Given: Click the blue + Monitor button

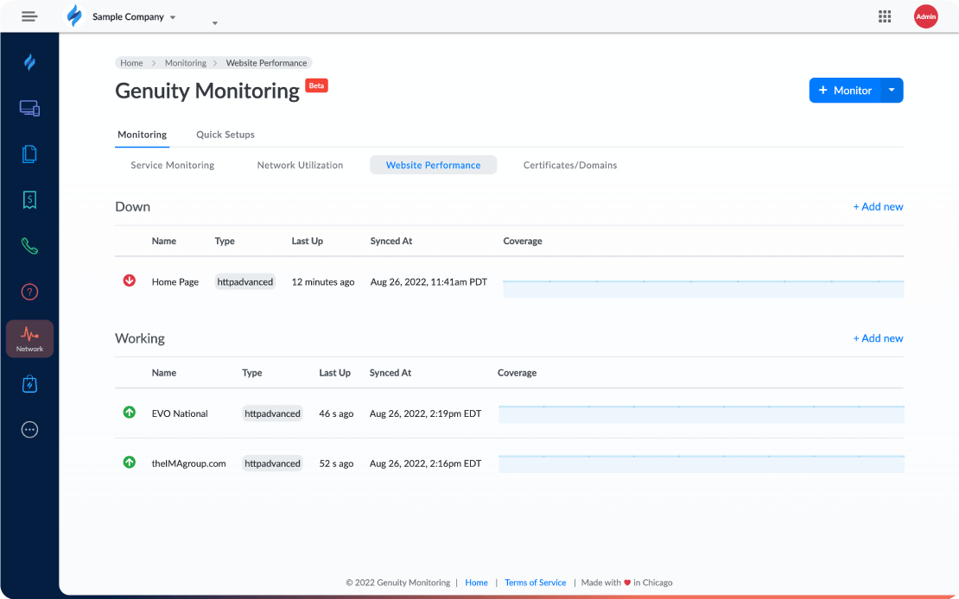Looking at the screenshot, I should (x=845, y=91).
